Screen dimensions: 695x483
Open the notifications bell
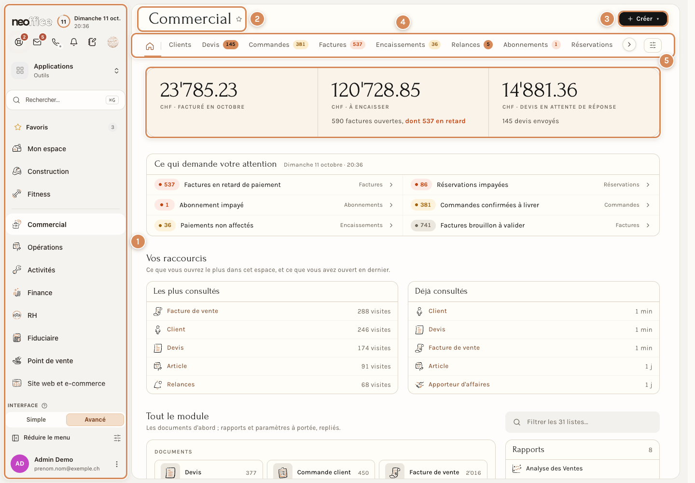74,42
